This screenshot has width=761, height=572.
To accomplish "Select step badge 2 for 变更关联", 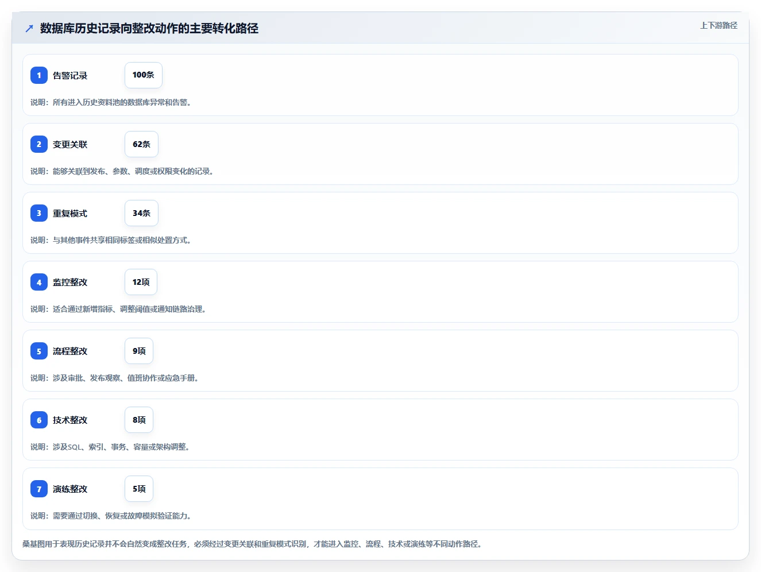I will 39,144.
